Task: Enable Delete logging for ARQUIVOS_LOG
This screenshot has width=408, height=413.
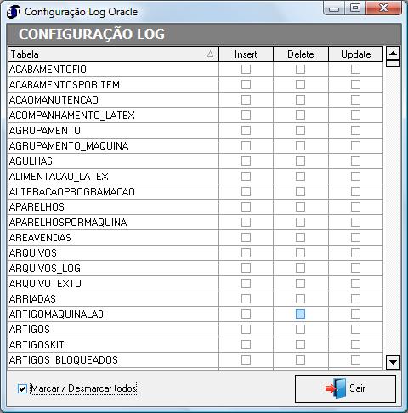Action: click(x=300, y=269)
